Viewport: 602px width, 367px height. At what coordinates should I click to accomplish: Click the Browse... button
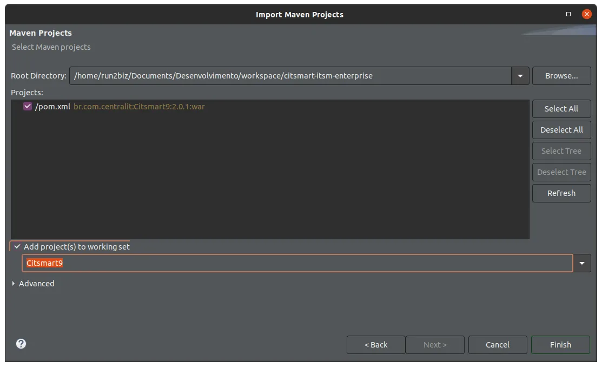[x=561, y=76]
